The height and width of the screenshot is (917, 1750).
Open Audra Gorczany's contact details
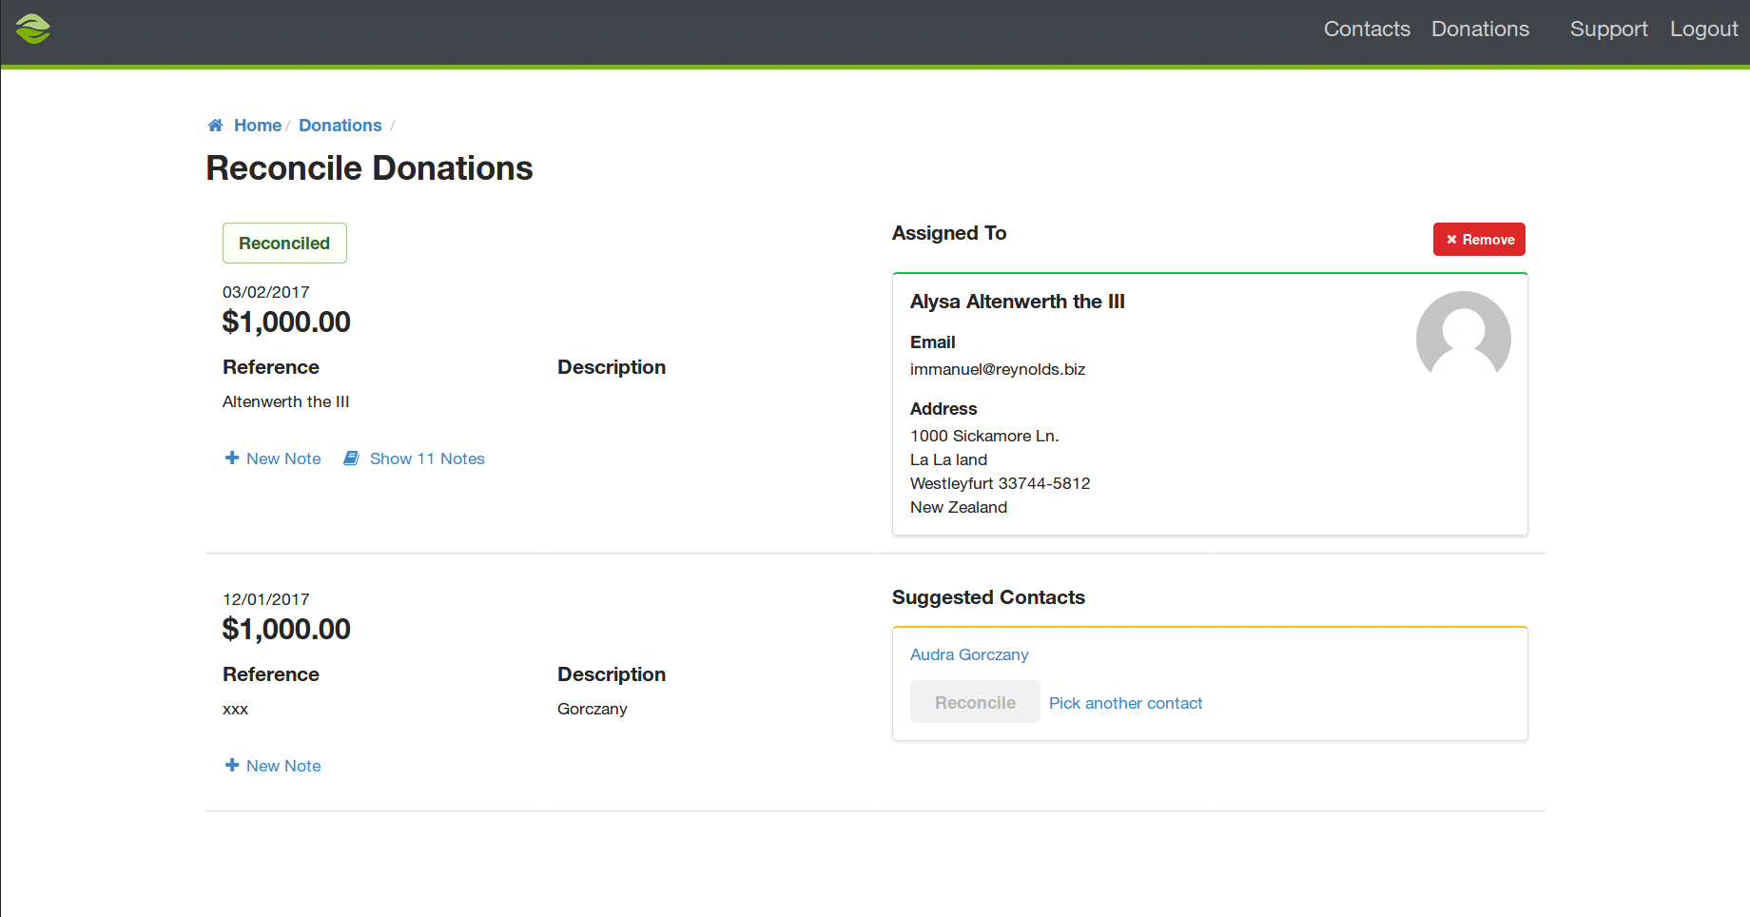tap(969, 654)
